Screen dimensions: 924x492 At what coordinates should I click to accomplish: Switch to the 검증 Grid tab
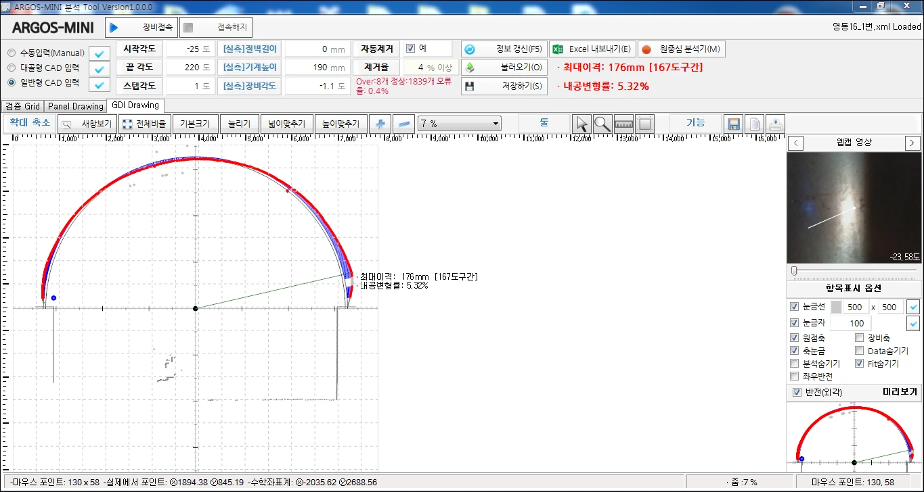[x=22, y=106]
